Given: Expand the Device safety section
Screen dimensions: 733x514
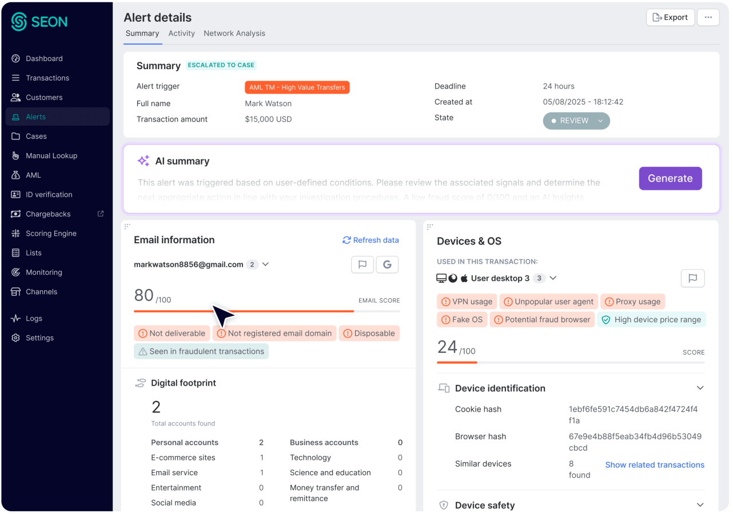Looking at the screenshot, I should pos(700,505).
